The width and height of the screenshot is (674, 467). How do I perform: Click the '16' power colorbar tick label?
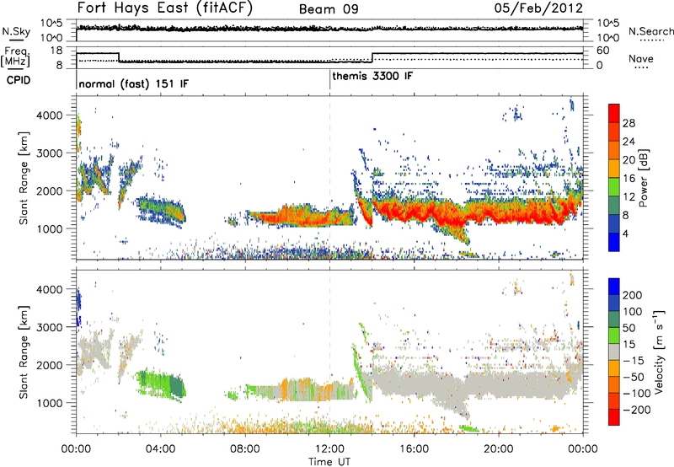629,179
